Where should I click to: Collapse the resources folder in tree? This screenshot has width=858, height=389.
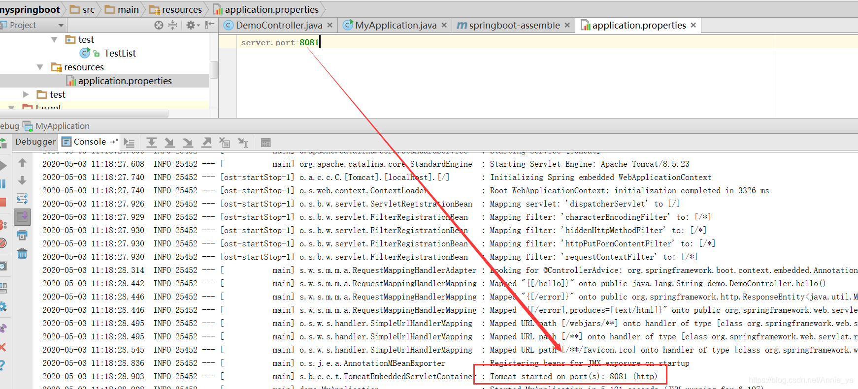pos(40,67)
